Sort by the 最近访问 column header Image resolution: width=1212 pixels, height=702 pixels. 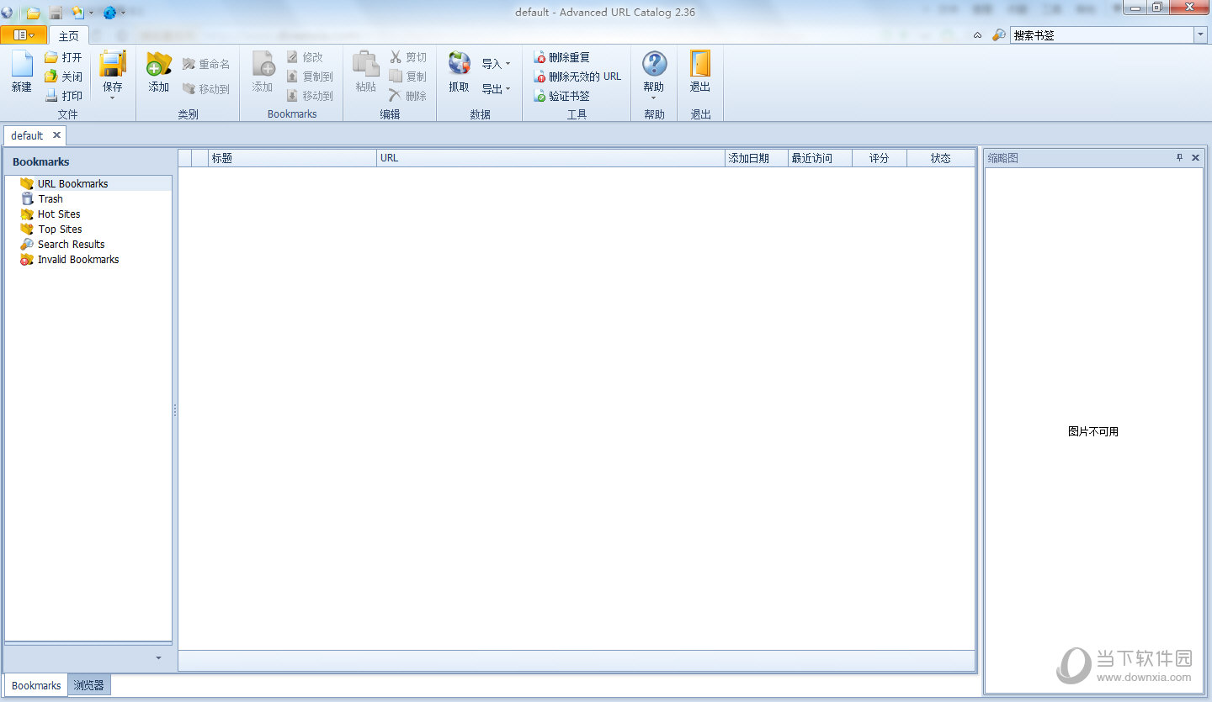point(820,158)
